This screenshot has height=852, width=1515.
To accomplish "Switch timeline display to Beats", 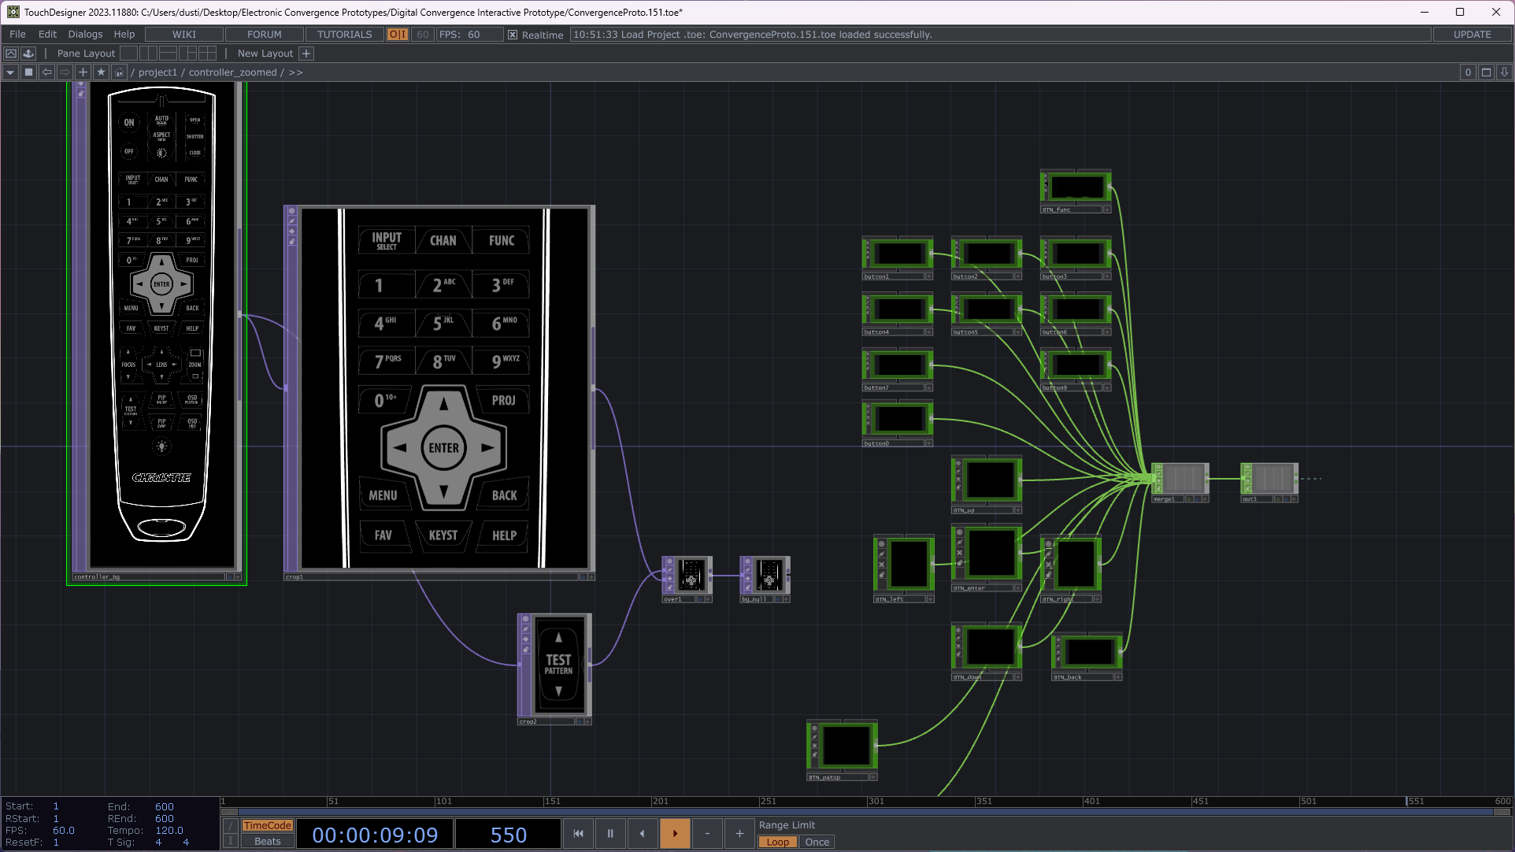I will pos(267,842).
